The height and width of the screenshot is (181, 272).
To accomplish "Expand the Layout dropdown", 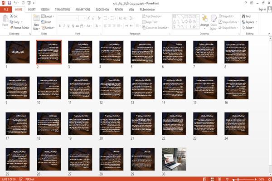I will (48, 16).
